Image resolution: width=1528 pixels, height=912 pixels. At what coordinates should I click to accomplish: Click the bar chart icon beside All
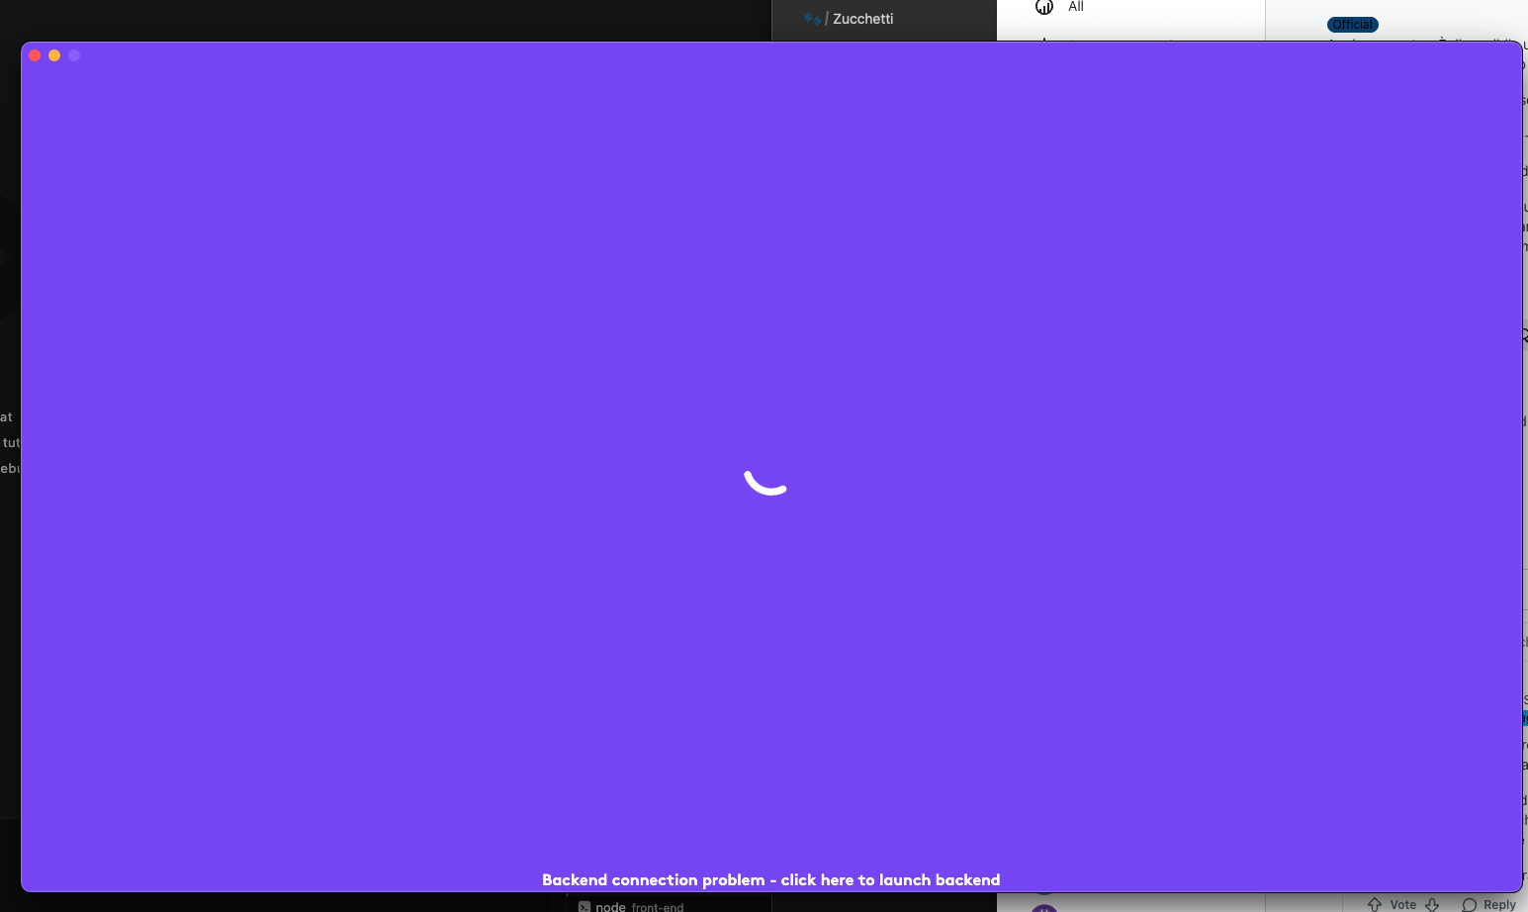tap(1044, 7)
